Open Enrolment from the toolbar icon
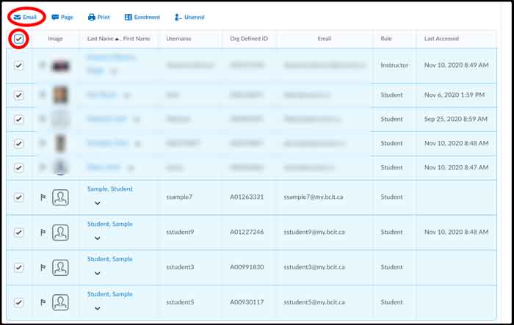This screenshot has height=325, width=514. pyautogui.click(x=128, y=16)
